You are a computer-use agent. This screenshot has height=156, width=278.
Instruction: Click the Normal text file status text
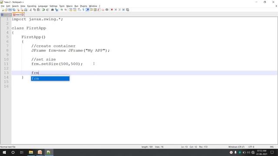tap(8, 147)
